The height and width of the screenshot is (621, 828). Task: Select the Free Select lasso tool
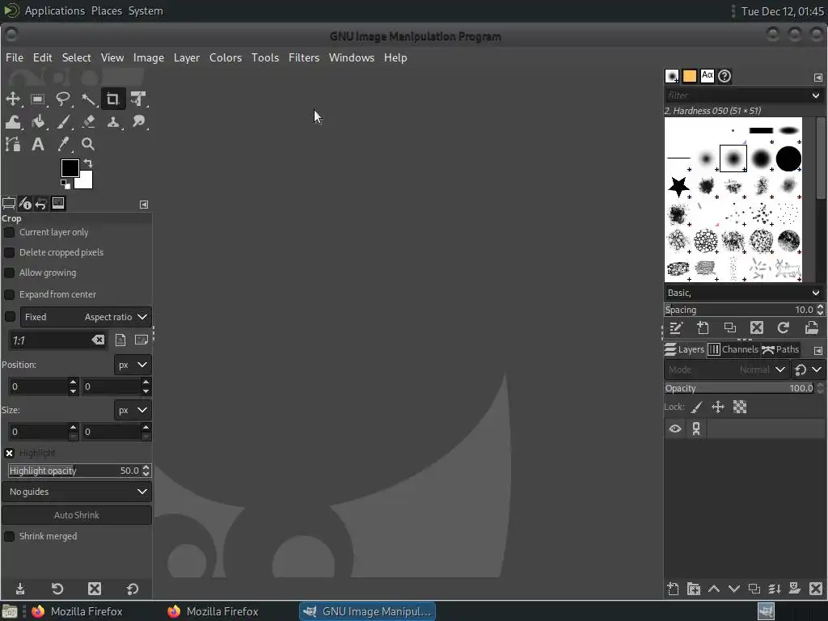click(63, 99)
